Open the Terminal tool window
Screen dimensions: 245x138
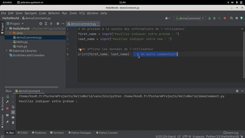pos(57,133)
